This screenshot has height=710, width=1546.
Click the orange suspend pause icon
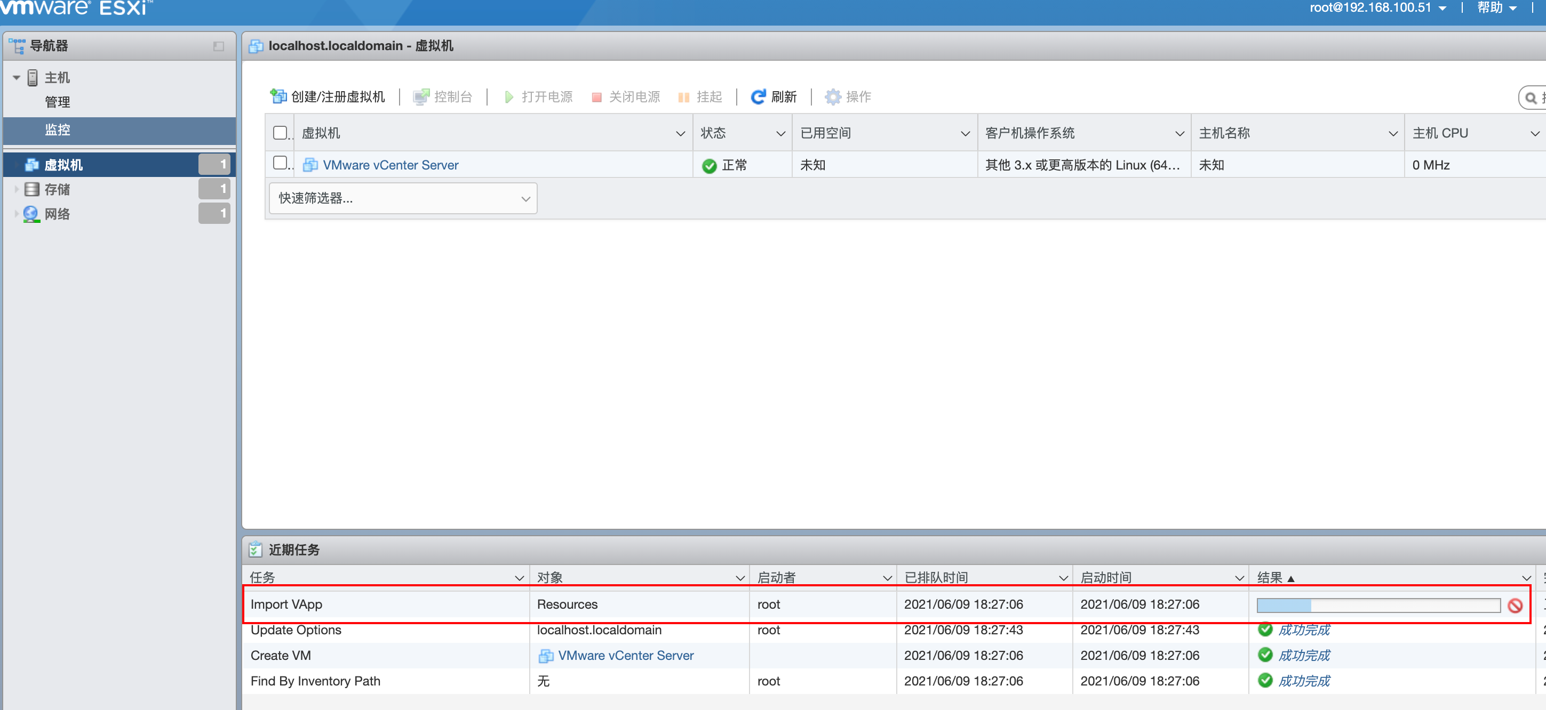tap(683, 97)
